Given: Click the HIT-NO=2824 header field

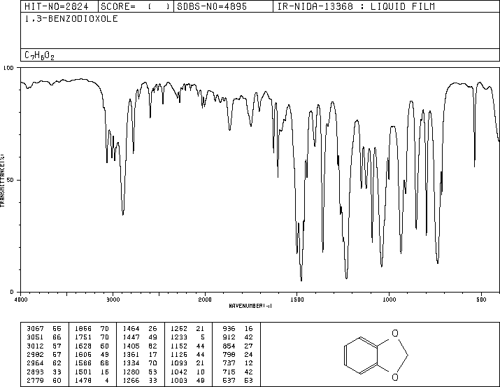Looking at the screenshot, I should pyautogui.click(x=56, y=6).
